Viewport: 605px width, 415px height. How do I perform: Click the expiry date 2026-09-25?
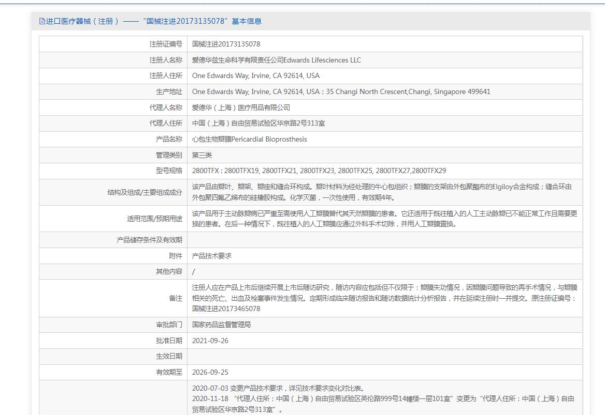pyautogui.click(x=210, y=372)
